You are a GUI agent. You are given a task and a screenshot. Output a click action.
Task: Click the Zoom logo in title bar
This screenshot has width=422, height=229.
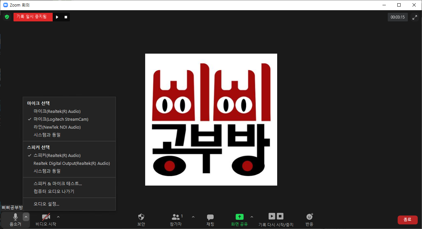(x=6, y=5)
